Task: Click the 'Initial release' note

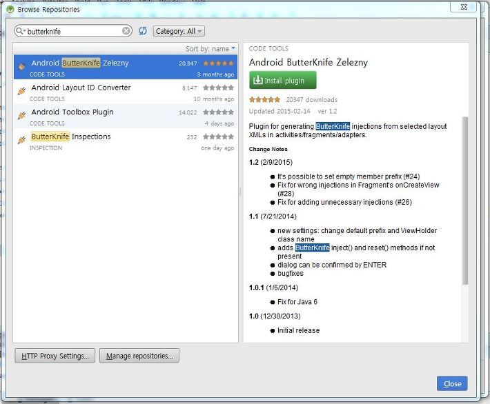Action: (298, 330)
